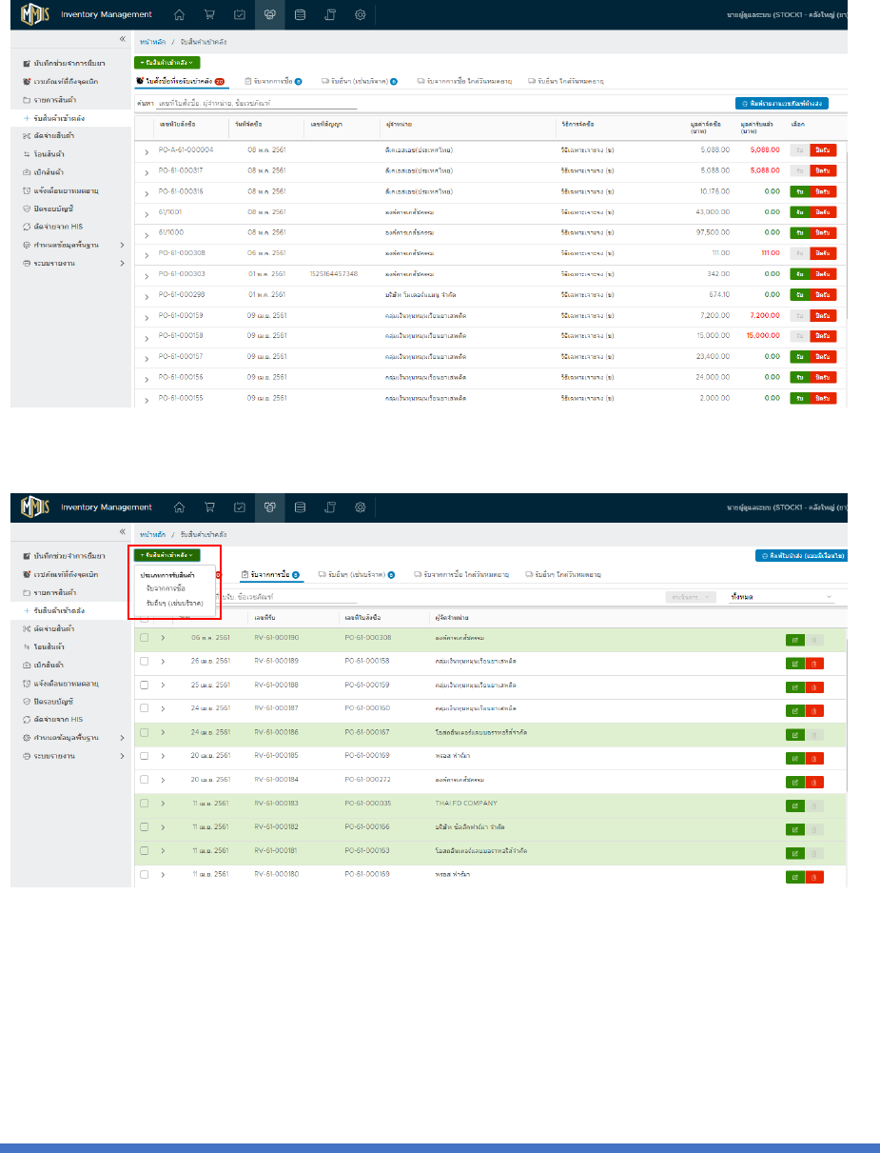Click THAI FD COMPANY supplier cell
The image size is (880, 1153).
[465, 803]
